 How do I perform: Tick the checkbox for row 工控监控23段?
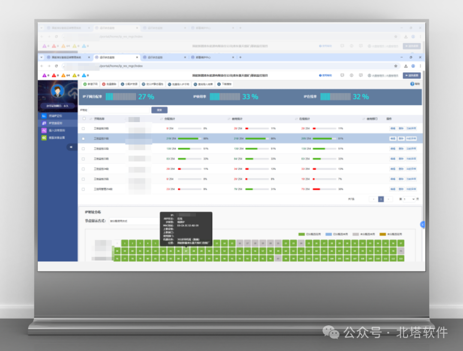click(83, 159)
